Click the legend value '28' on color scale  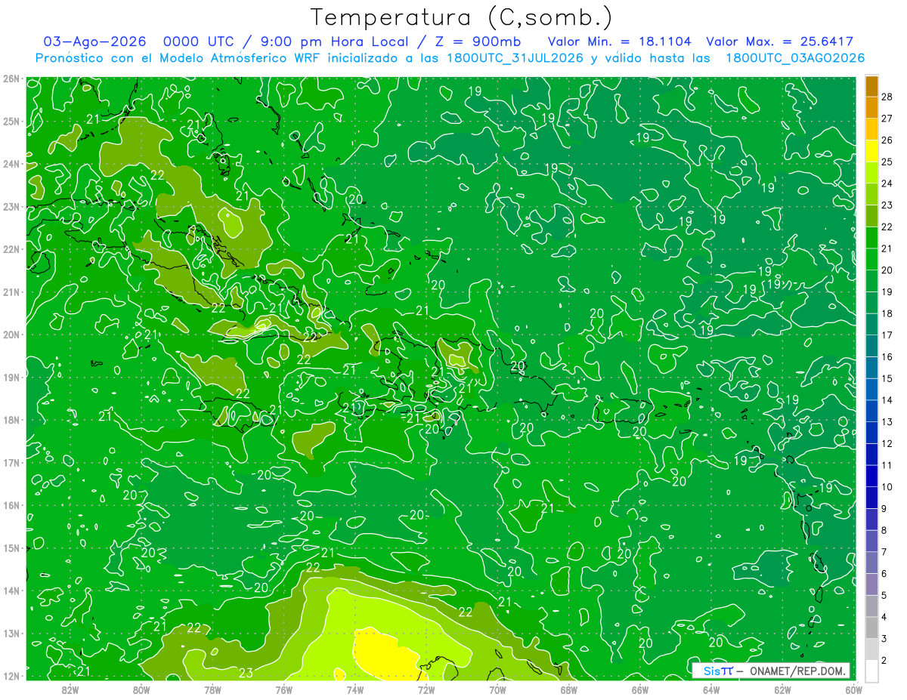(x=887, y=96)
